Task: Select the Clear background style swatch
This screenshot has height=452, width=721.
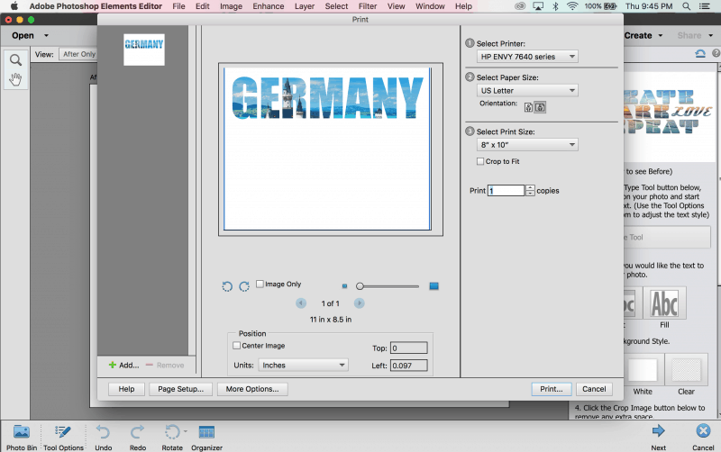Action: coord(686,370)
